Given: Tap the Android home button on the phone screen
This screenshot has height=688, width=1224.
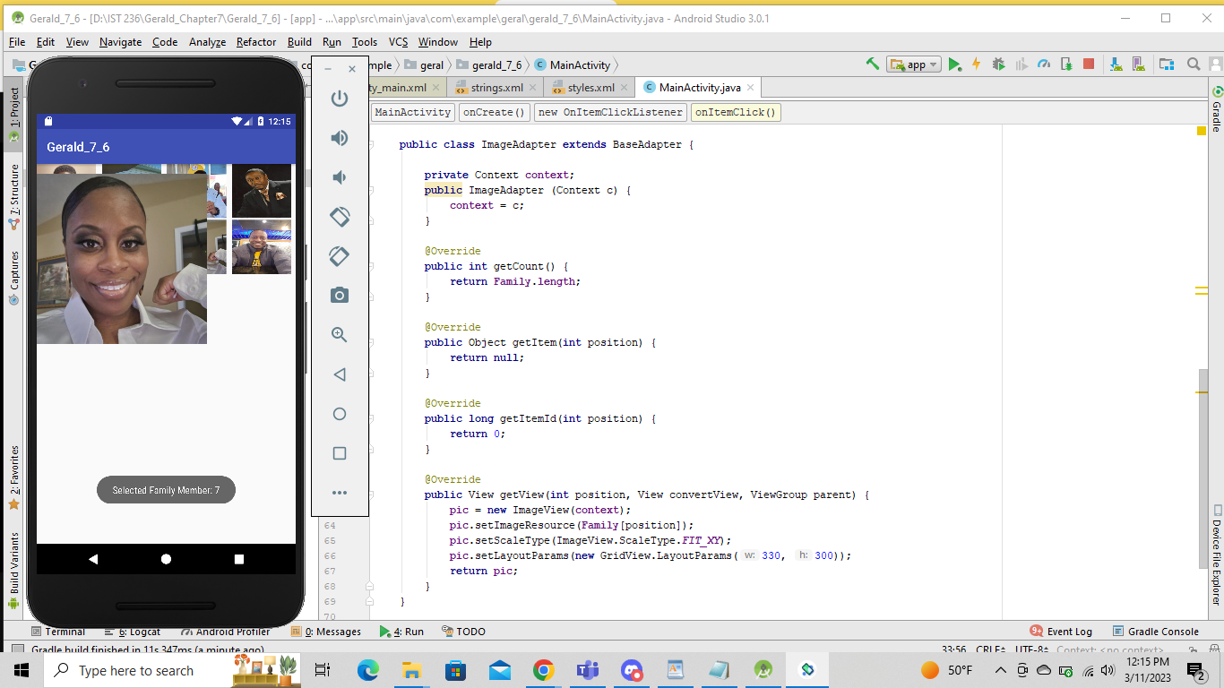Looking at the screenshot, I should point(166,559).
